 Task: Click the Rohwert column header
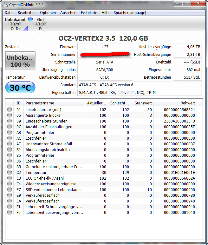tap(175, 103)
